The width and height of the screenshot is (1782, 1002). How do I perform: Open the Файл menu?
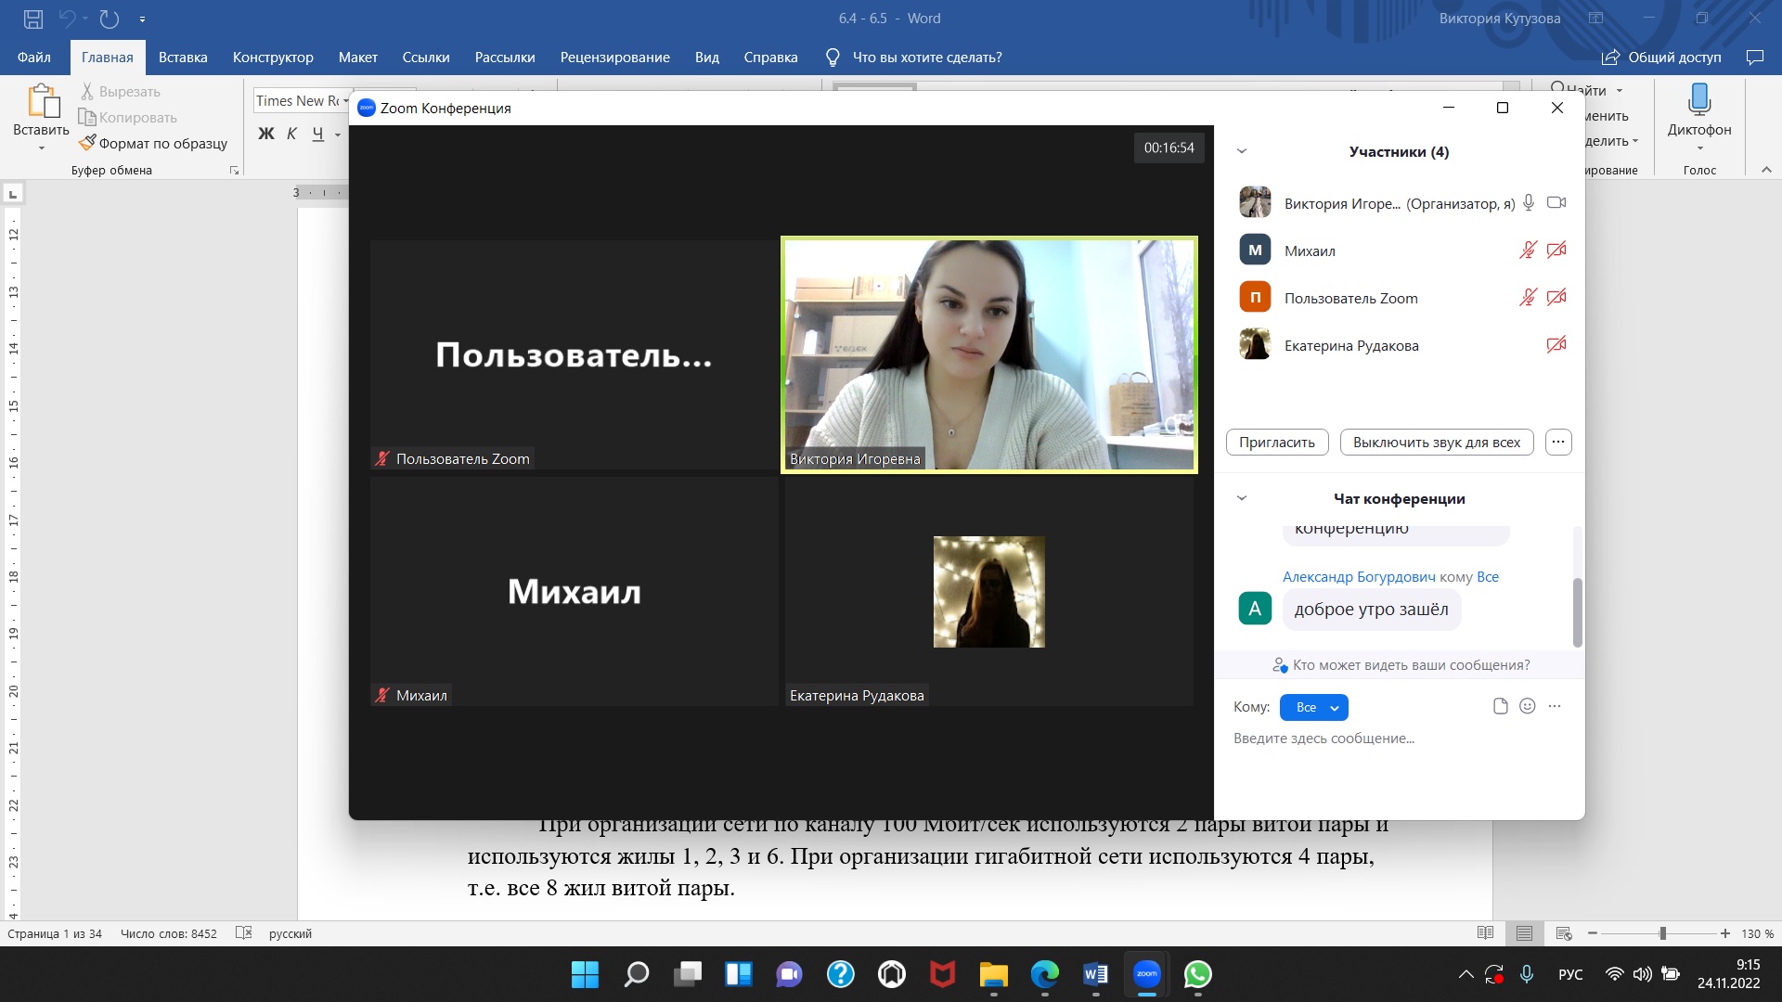coord(34,58)
